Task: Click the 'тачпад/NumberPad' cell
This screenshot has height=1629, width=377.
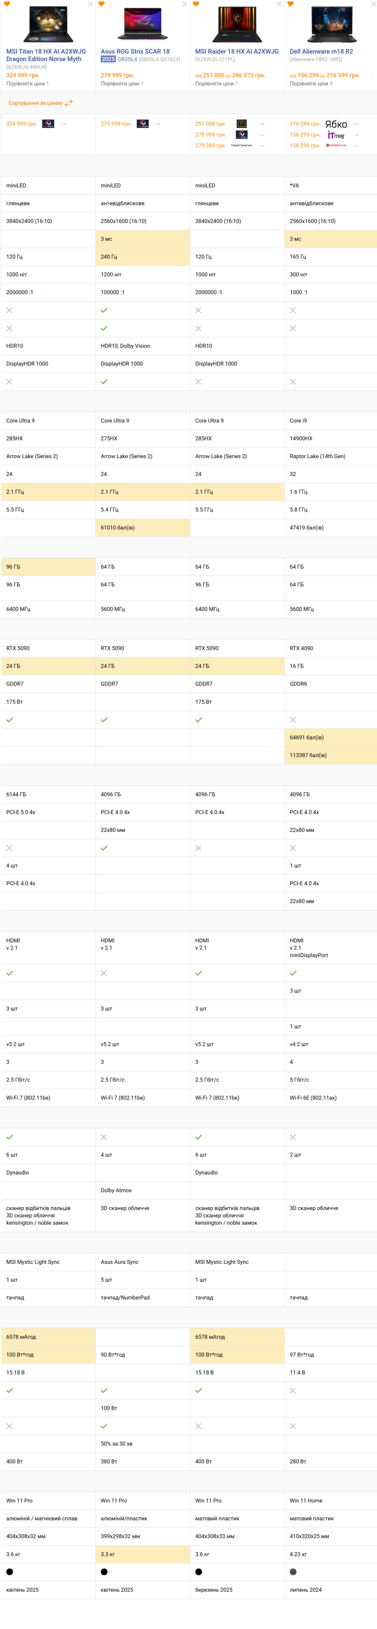Action: 143,1297
